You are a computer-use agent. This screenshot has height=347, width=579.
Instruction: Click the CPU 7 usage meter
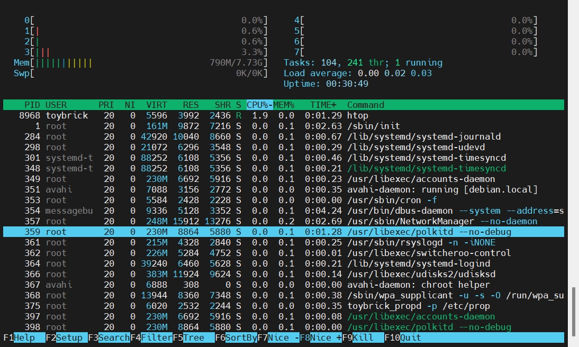click(x=416, y=52)
